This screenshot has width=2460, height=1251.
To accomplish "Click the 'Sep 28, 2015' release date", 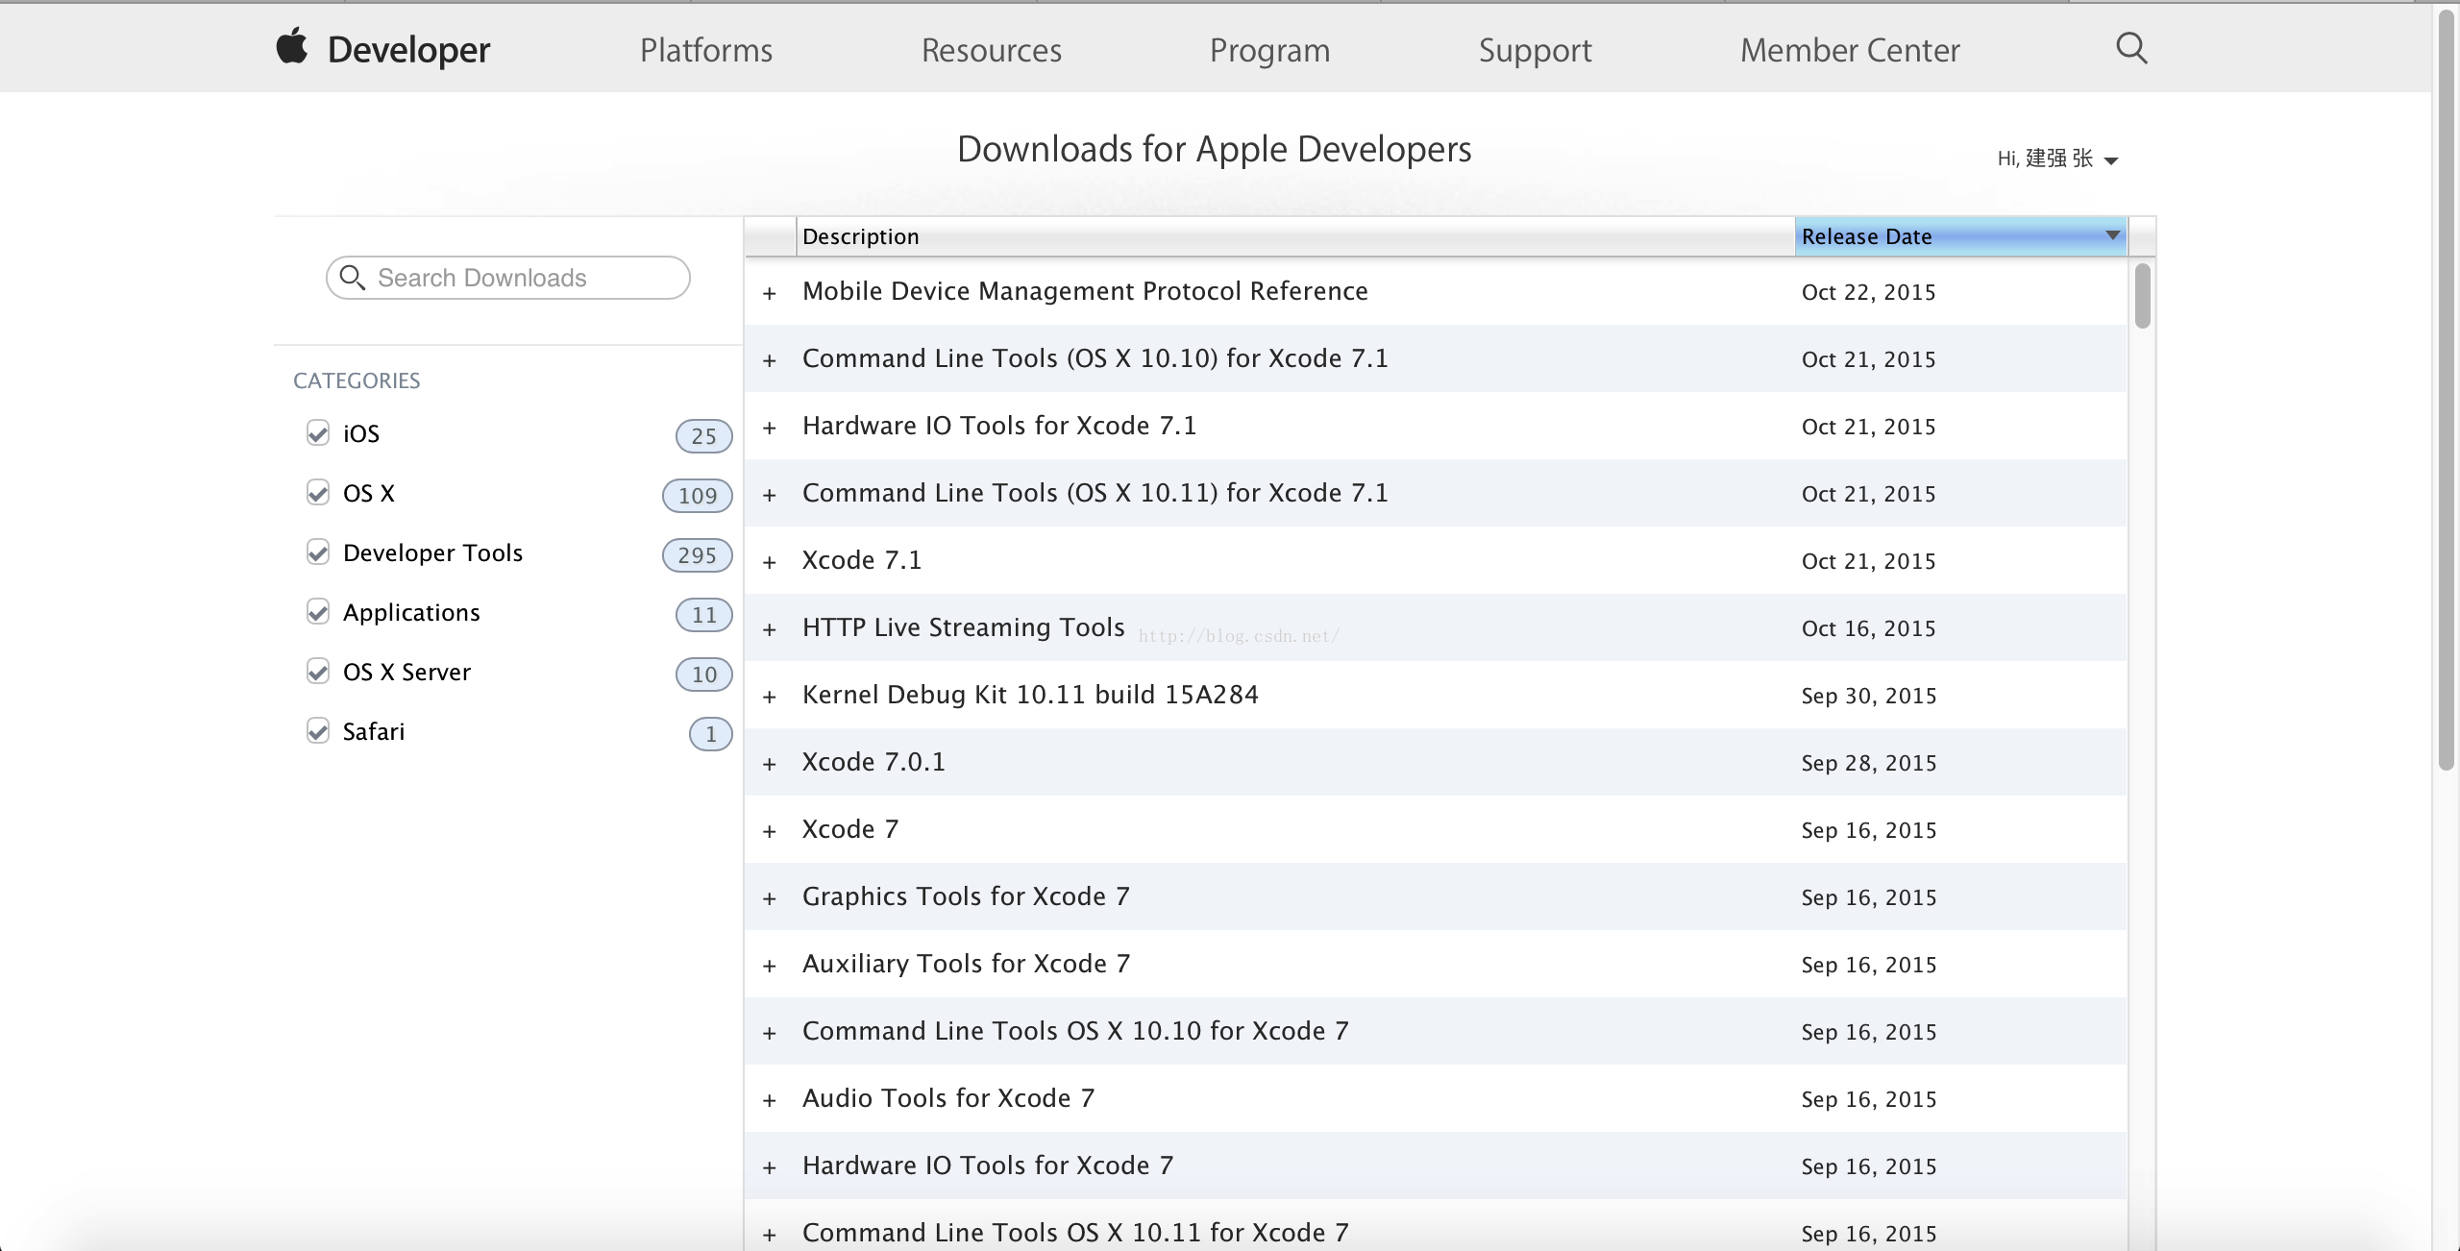I will [x=1869, y=763].
